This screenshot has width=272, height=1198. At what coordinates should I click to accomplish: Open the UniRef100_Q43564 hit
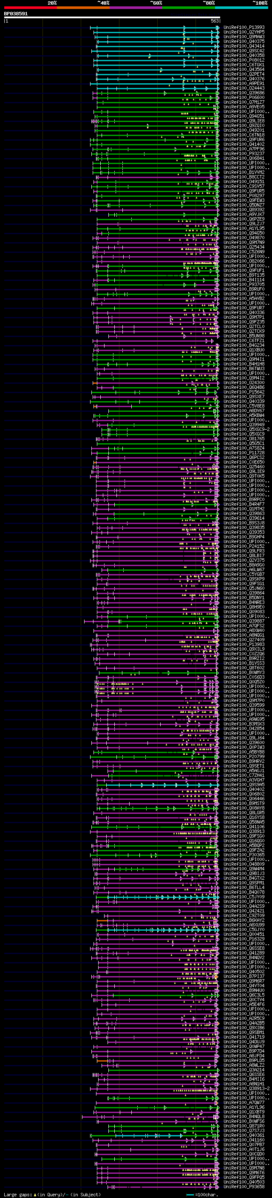(x=244, y=69)
